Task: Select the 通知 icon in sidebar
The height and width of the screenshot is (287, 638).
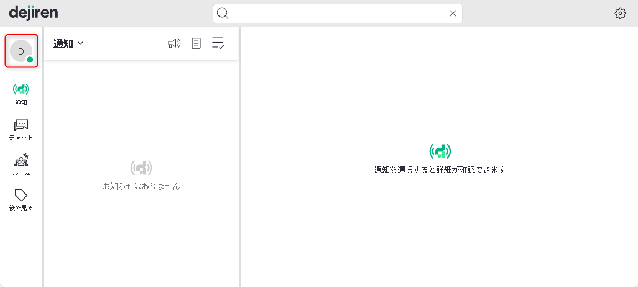Action: tap(21, 89)
